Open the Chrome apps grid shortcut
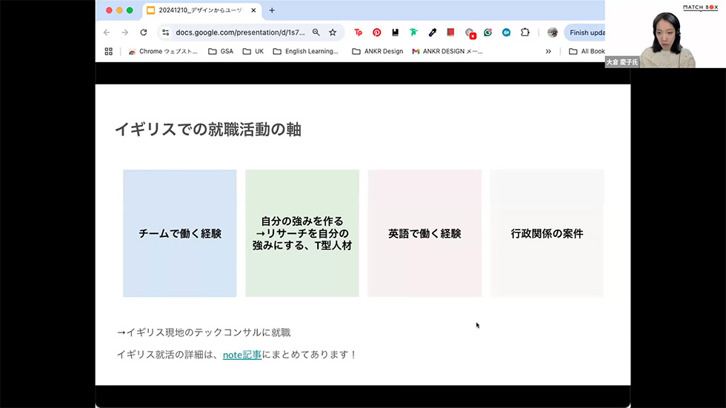Viewport: 726px width, 408px height. pyautogui.click(x=109, y=52)
